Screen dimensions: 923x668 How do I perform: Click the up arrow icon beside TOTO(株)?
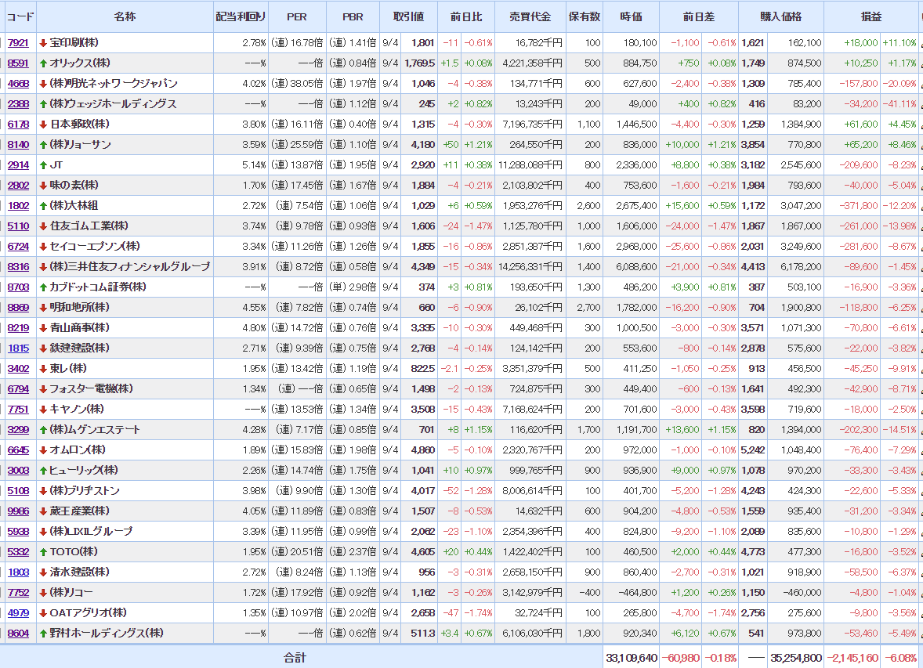point(43,552)
